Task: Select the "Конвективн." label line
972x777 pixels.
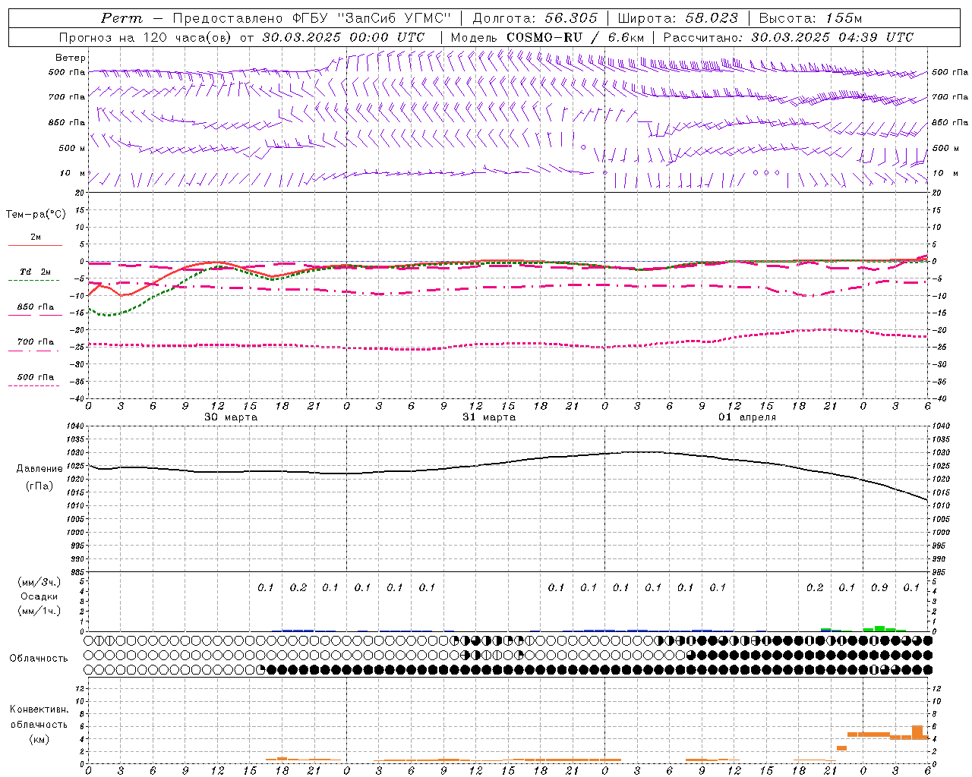Action: (x=39, y=709)
